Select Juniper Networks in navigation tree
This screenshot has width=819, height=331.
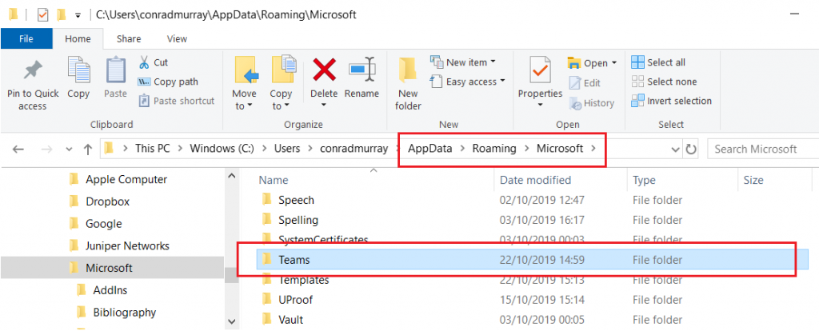click(127, 246)
